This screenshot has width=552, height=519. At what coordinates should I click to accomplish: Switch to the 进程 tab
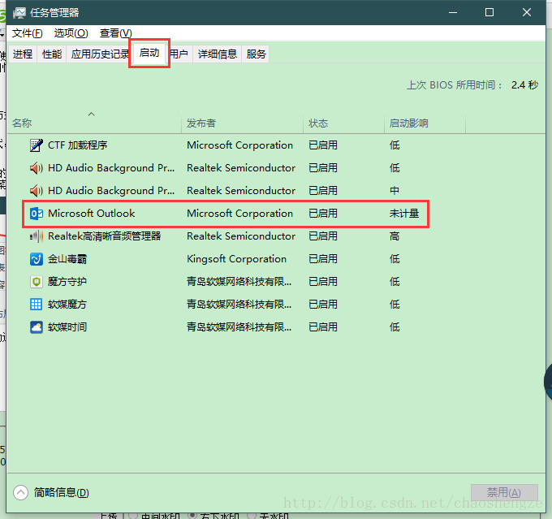point(23,54)
